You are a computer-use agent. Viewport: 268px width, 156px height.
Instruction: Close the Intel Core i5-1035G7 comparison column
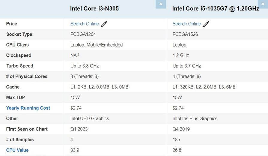tap(263, 4)
